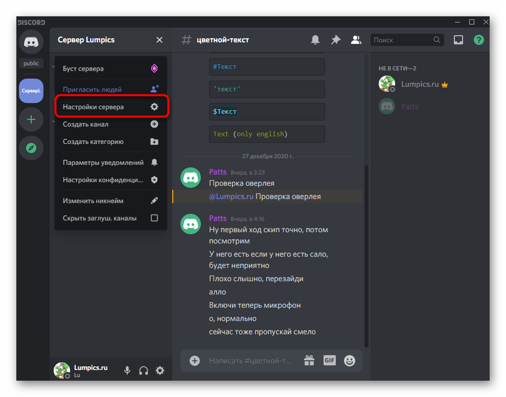This screenshot has width=506, height=397.
Task: Open notification bell in channel header
Action: (315, 40)
